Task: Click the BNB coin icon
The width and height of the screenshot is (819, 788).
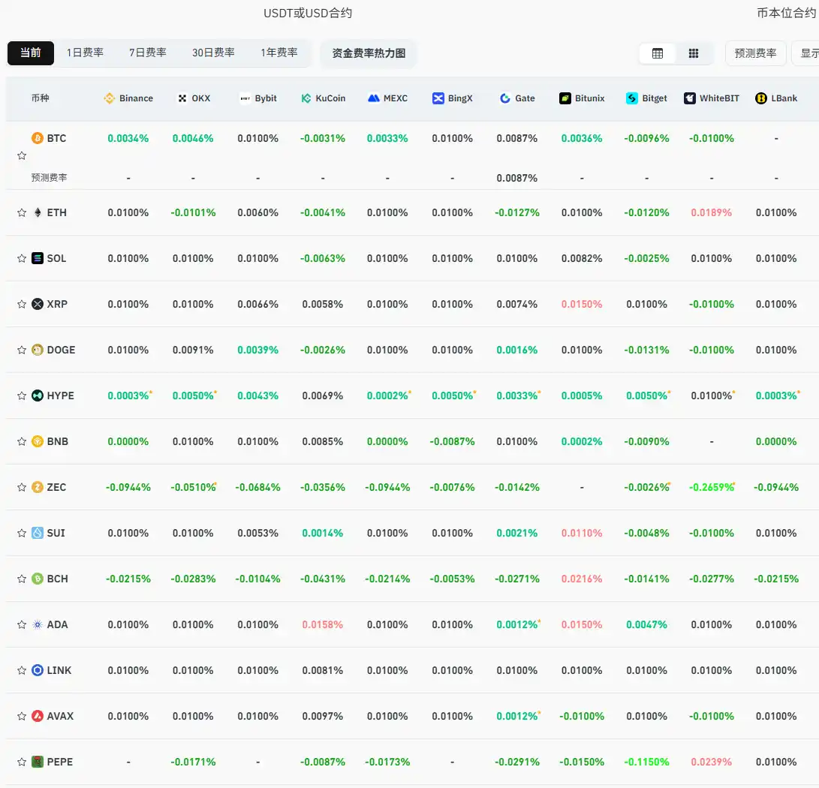Action: (38, 441)
